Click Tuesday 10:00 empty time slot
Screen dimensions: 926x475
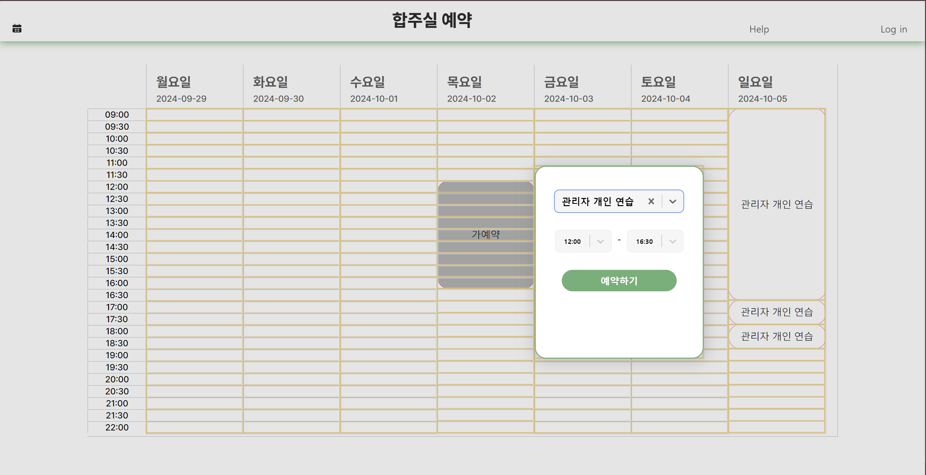291,139
